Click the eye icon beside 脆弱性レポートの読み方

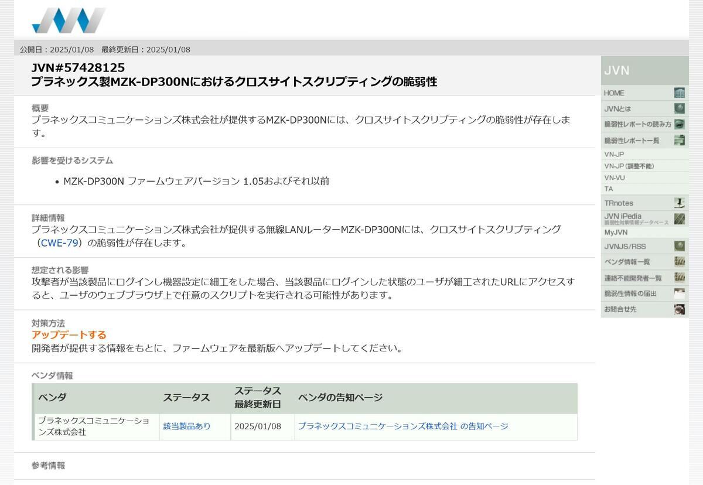coord(680,124)
